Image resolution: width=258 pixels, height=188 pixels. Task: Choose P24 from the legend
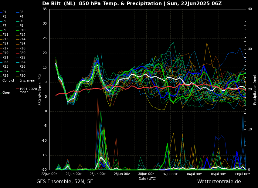[x=21, y=62]
